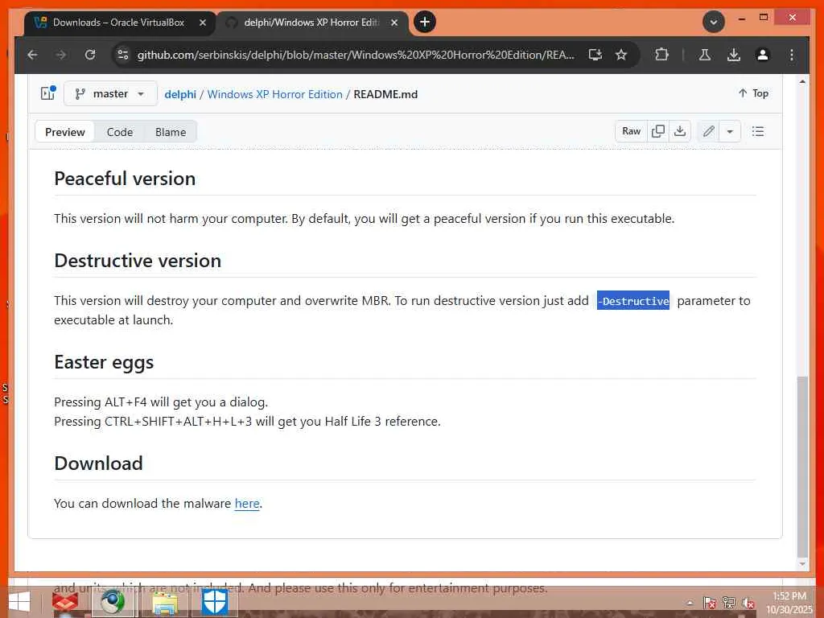
Task: Close the Oracle VirtualBox tab
Action: [203, 23]
